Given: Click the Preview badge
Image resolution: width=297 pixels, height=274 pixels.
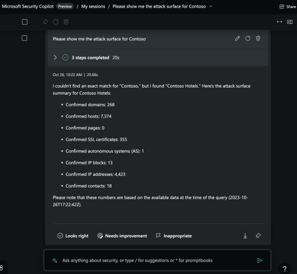Looking at the screenshot, I should 65,6.
